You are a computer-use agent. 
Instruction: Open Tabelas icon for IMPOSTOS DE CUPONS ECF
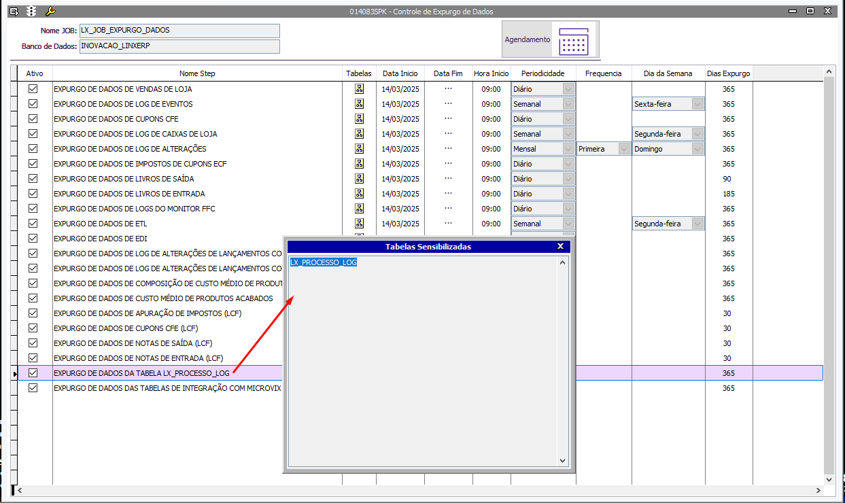pos(359,164)
